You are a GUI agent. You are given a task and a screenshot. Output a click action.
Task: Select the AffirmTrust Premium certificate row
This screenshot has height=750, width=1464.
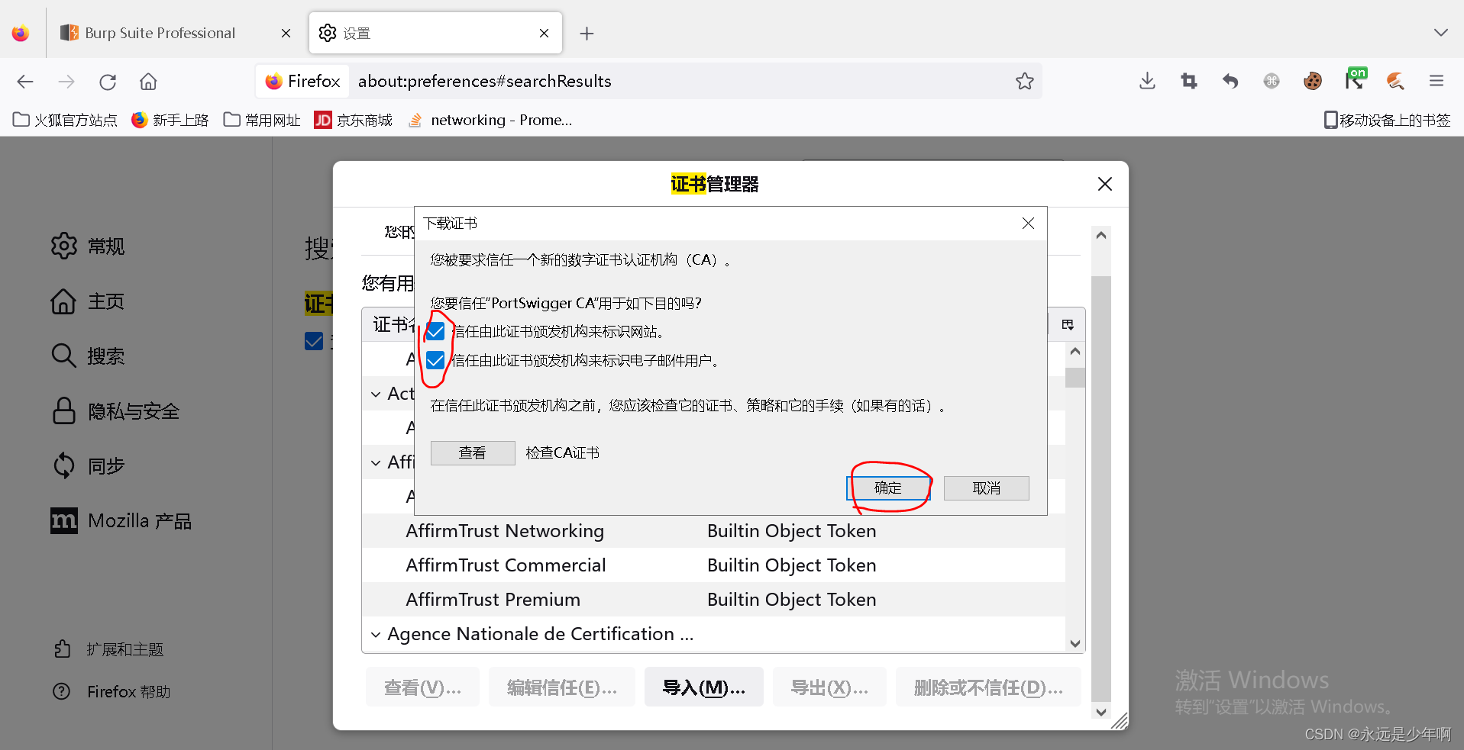[713, 600]
